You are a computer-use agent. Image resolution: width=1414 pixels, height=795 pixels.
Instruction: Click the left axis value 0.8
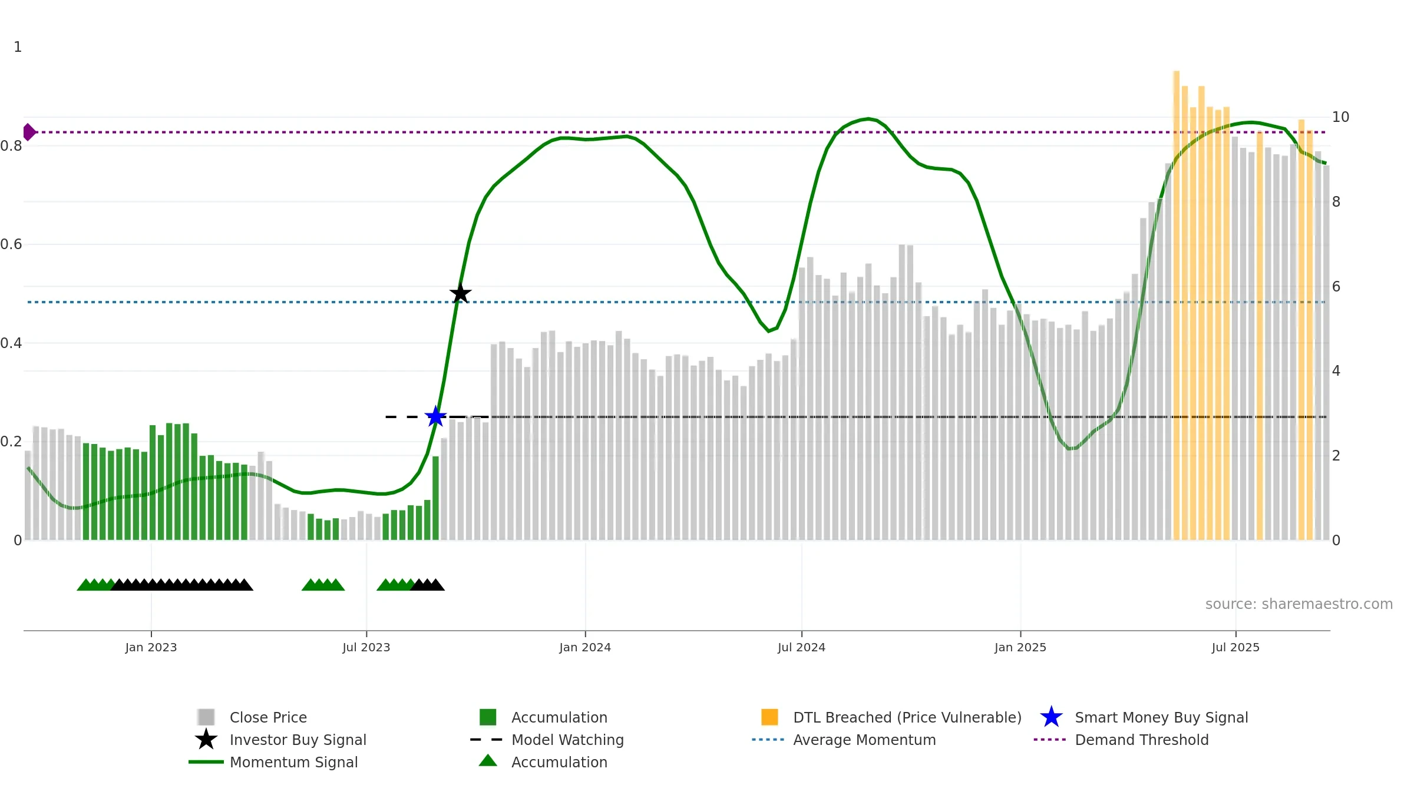[x=11, y=146]
